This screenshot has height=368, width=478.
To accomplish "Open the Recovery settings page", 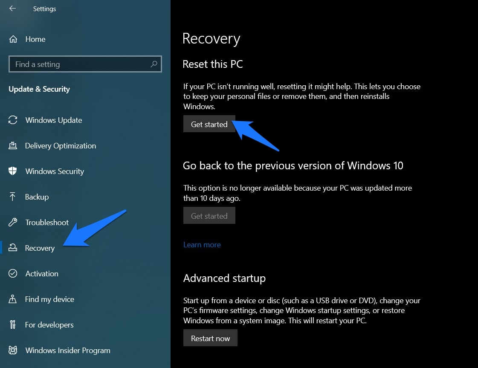I will pyautogui.click(x=40, y=248).
